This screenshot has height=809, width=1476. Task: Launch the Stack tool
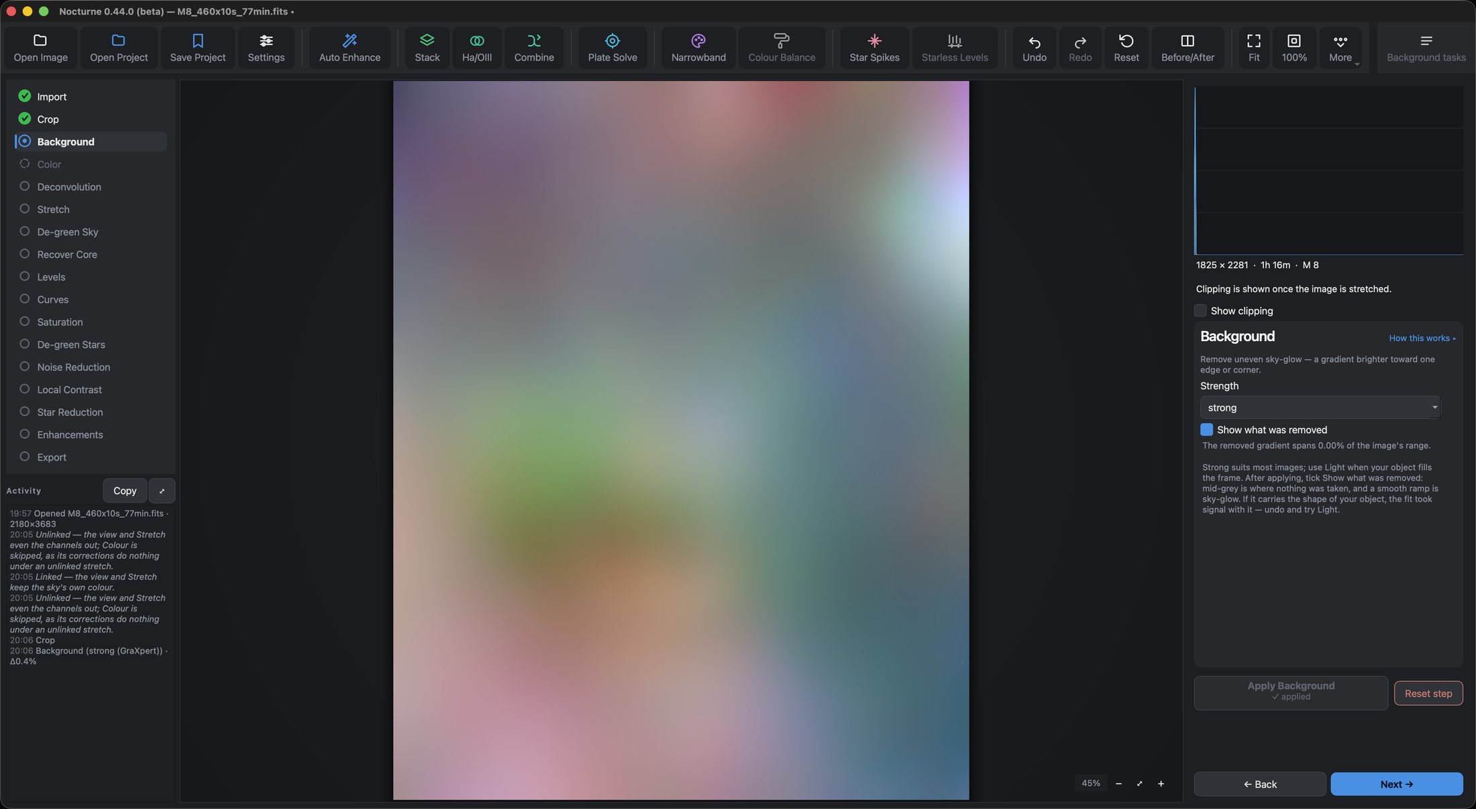click(427, 48)
